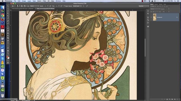Open the Image menu
Image resolution: width=181 pixels, height=101 pixels.
[24, 1]
